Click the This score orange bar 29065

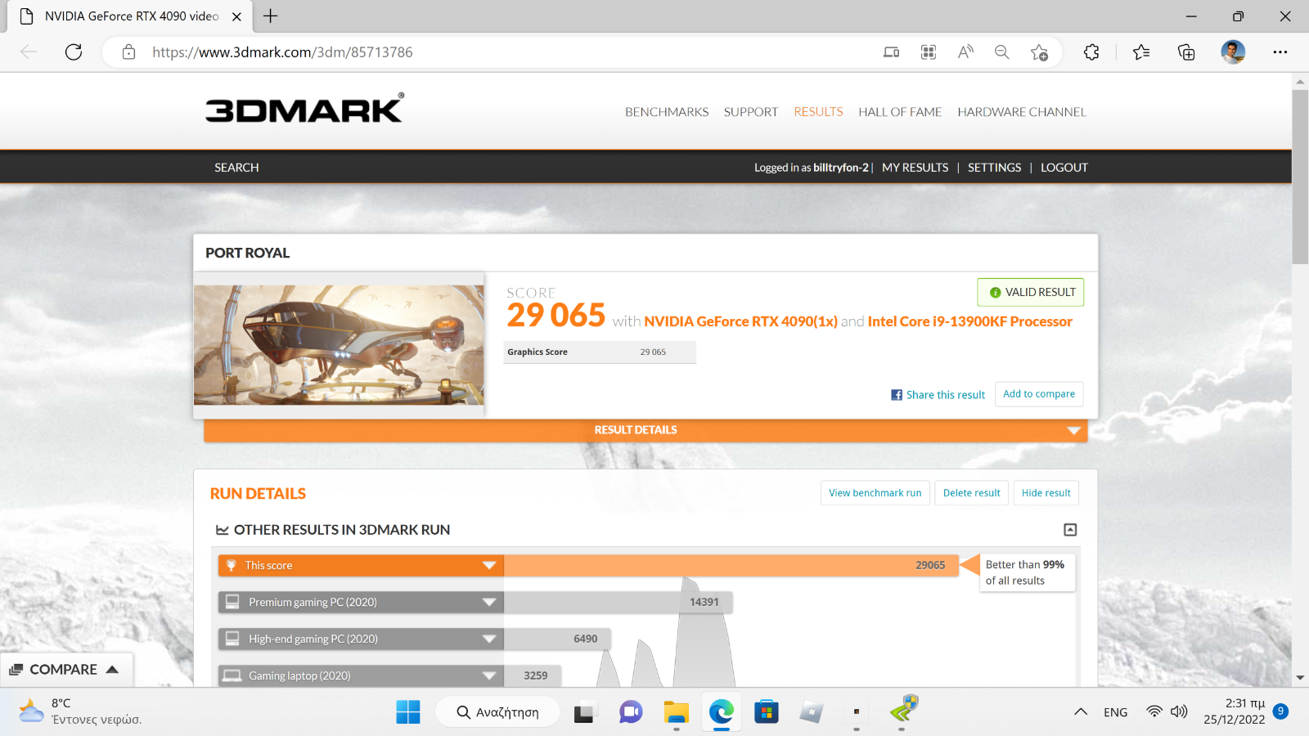tap(731, 566)
